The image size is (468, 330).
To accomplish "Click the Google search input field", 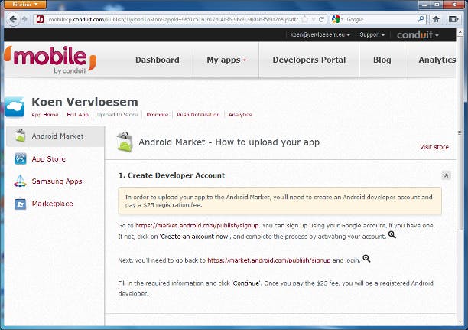I will tap(381, 19).
